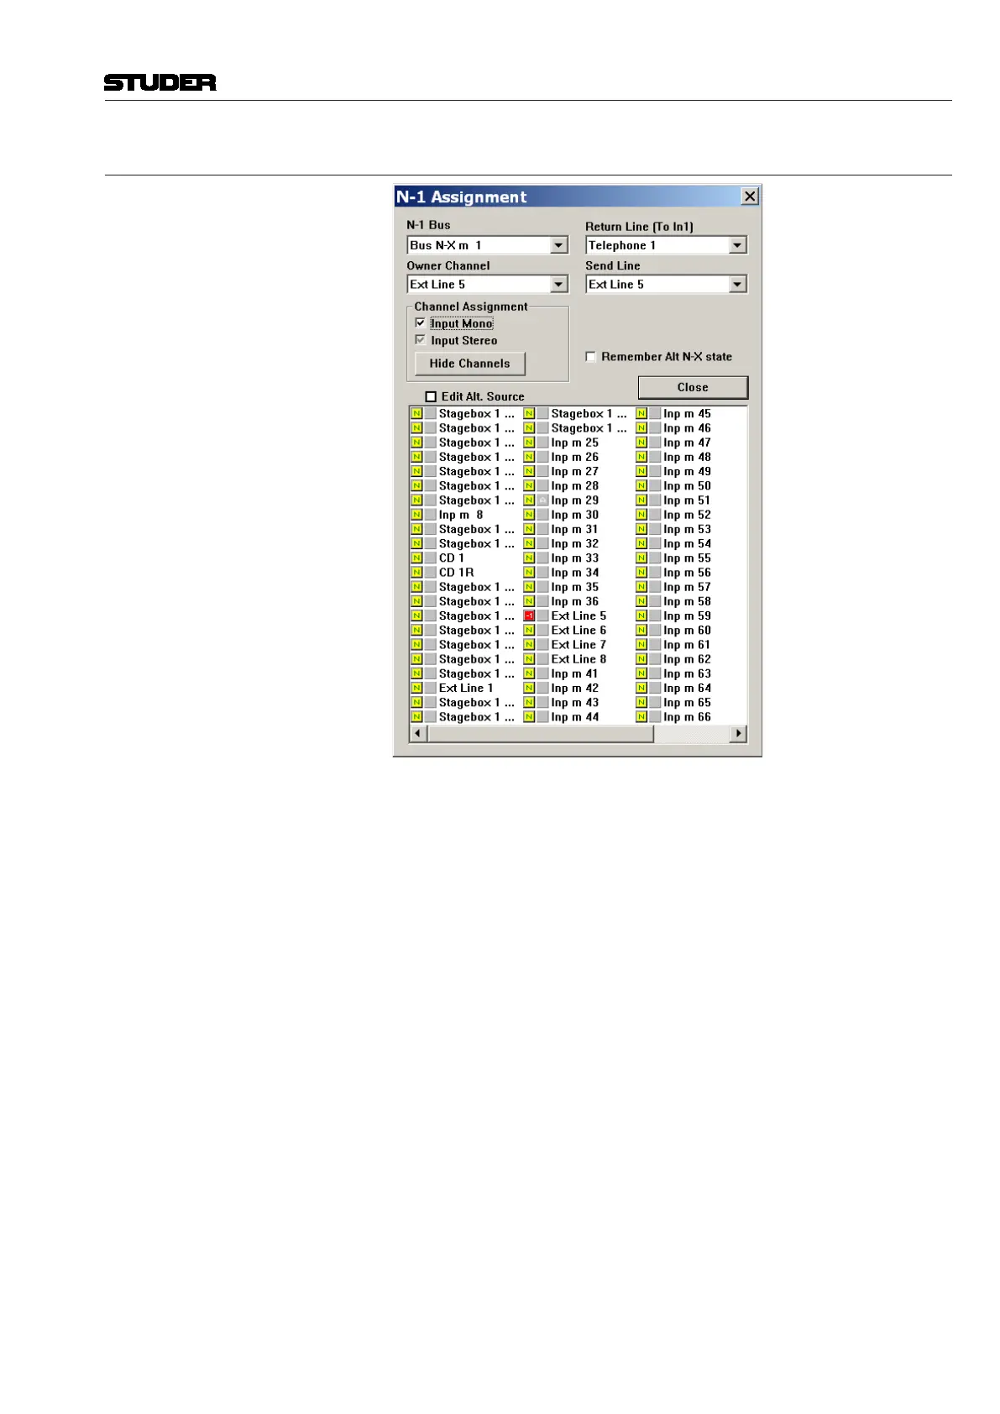Click the yellow N icon beside Inp m 30
This screenshot has width=1000, height=1414.
(529, 515)
